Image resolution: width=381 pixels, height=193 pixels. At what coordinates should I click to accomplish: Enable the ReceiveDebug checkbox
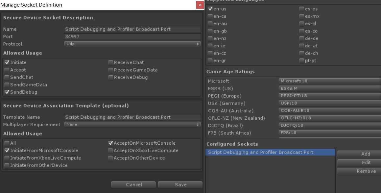(111, 77)
